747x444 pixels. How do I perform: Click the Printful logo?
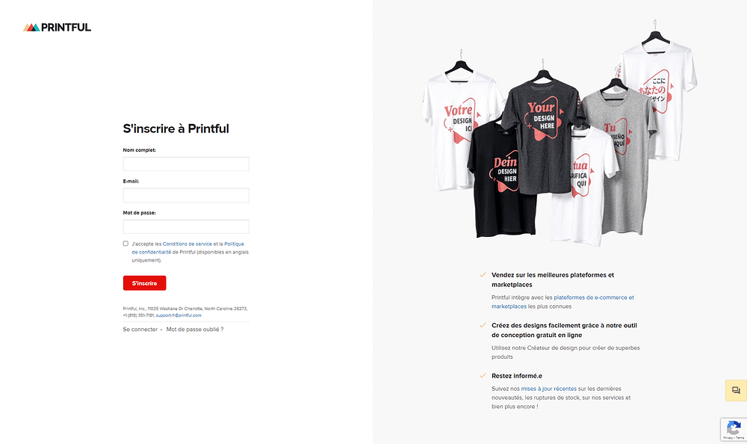[x=58, y=27]
